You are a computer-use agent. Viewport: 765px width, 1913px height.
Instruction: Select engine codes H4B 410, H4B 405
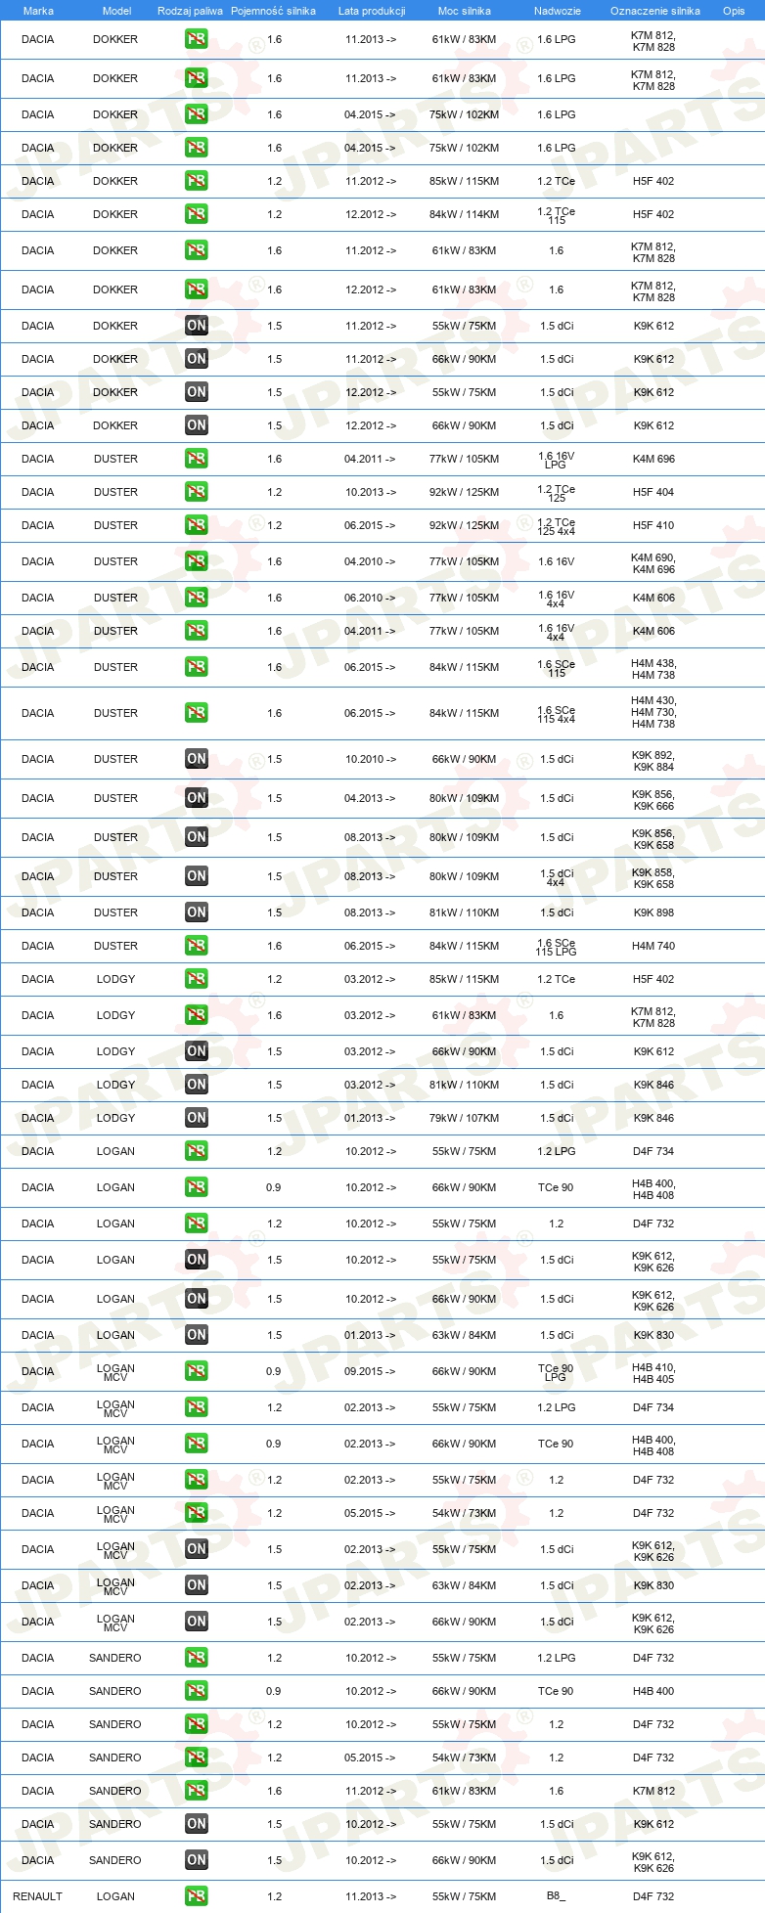pyautogui.click(x=653, y=1373)
